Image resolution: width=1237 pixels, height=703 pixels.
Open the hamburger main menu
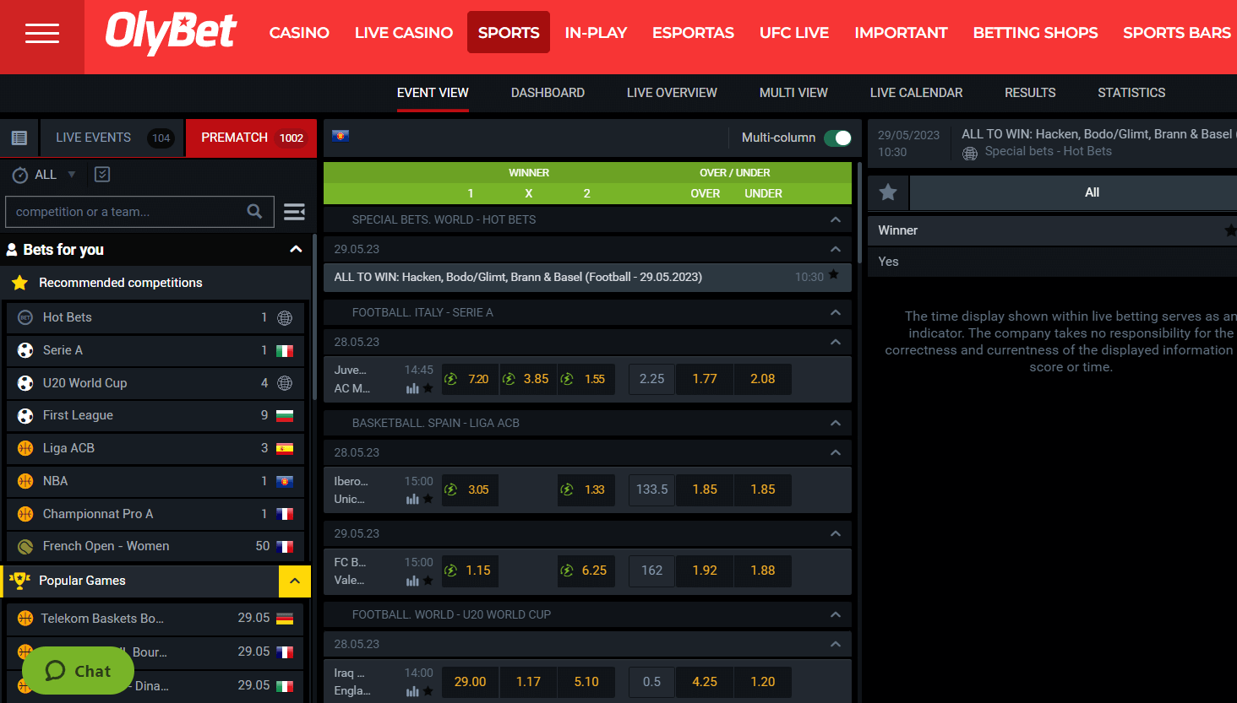click(x=42, y=33)
